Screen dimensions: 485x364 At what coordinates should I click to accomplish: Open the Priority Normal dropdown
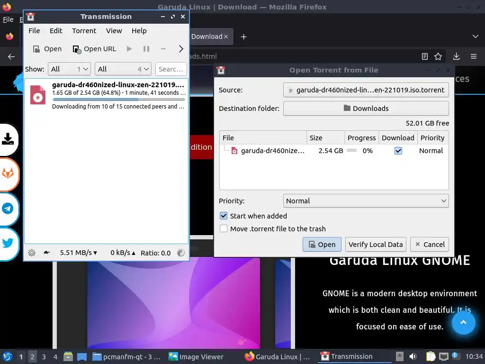[x=366, y=201]
